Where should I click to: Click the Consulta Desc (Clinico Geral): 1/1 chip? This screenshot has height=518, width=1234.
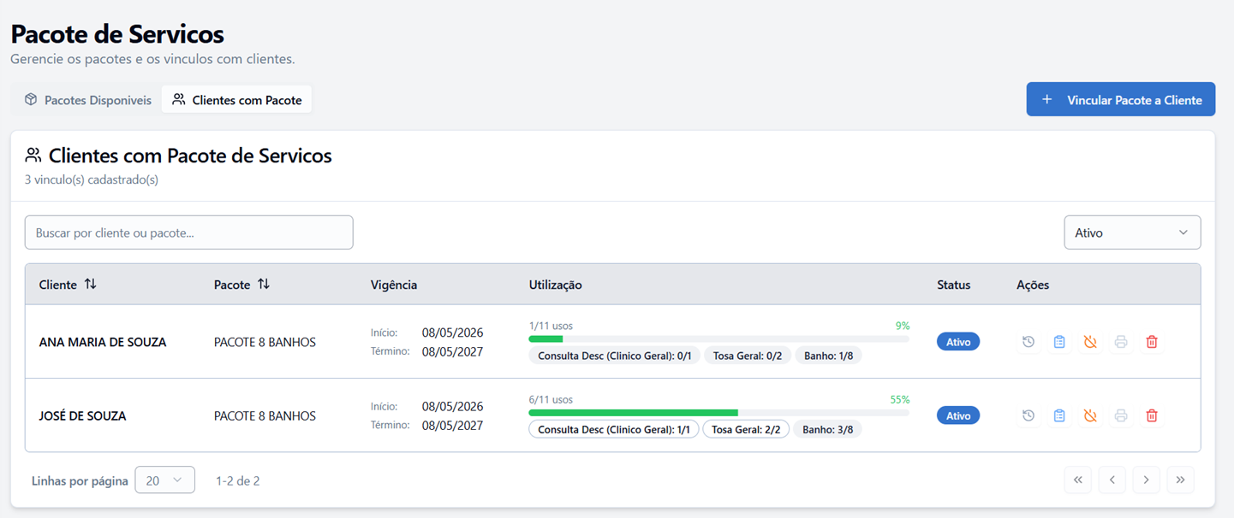pos(614,429)
